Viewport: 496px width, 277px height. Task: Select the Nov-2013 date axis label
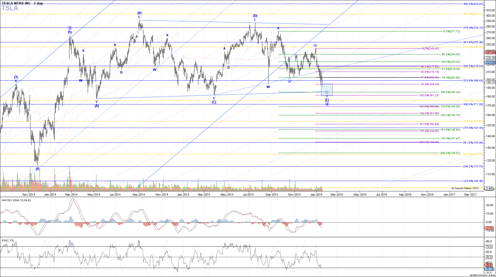(x=29, y=195)
